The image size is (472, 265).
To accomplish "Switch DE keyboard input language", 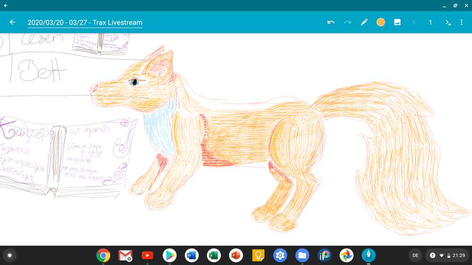I will 415,256.
